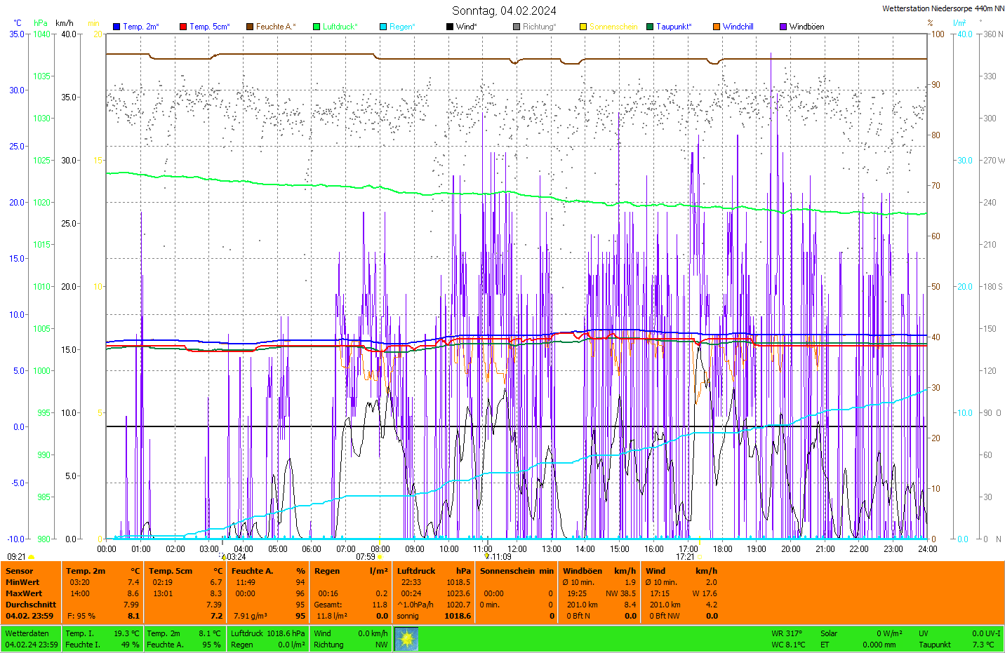Toggle the Sonnenschein series via its legend label

pos(613,27)
